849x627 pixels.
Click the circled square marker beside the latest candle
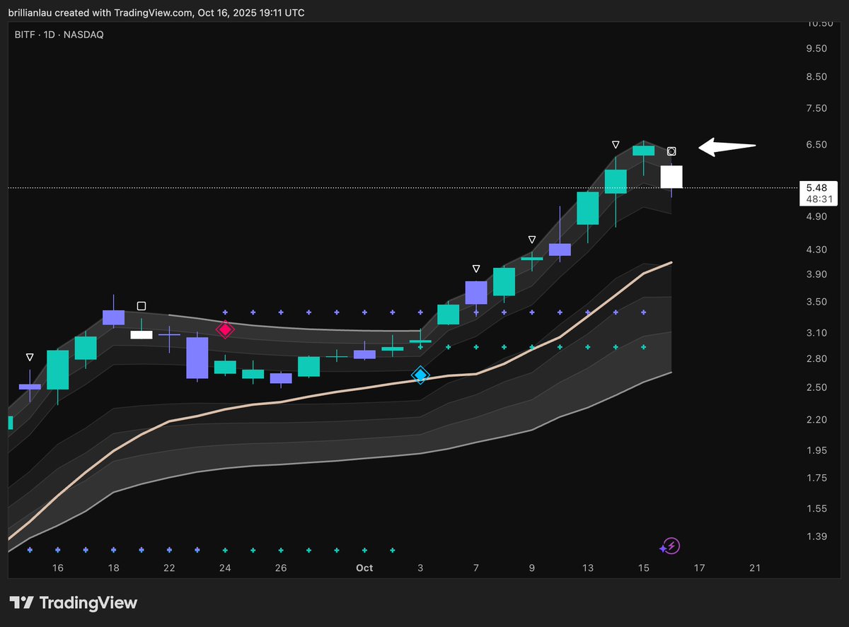coord(671,151)
